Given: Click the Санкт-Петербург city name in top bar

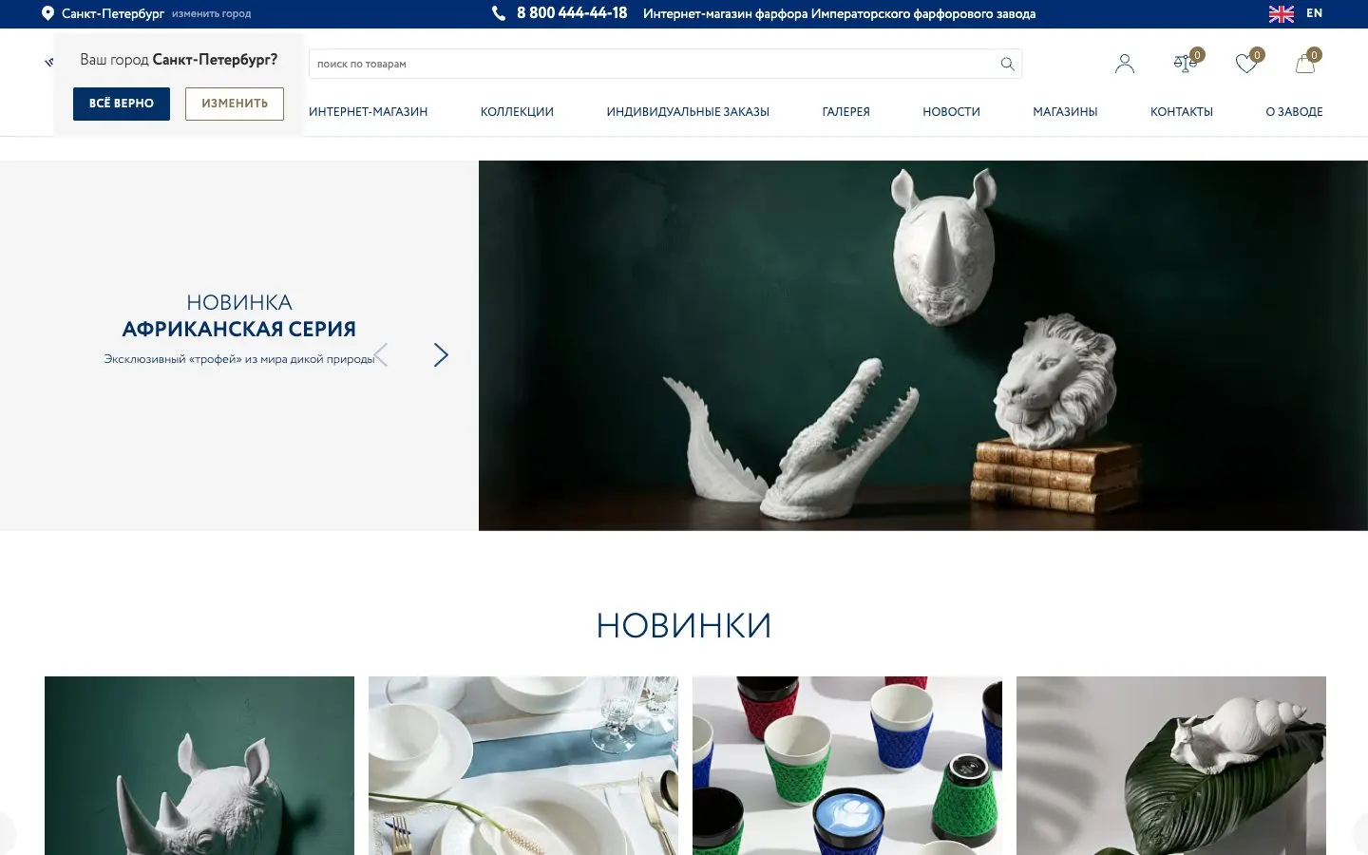Looking at the screenshot, I should [113, 13].
